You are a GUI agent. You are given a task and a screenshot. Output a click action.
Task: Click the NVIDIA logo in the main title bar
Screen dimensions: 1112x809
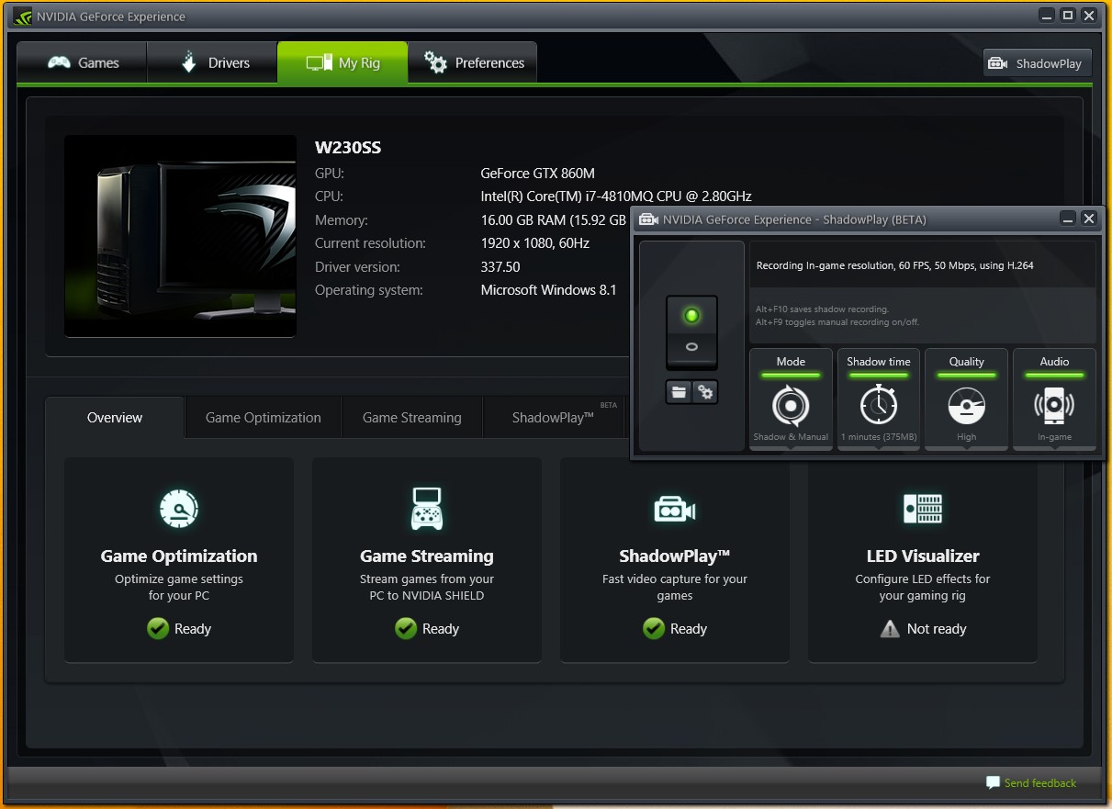tap(22, 16)
